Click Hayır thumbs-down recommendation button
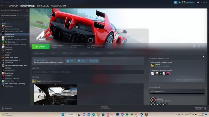 pos(82,61)
